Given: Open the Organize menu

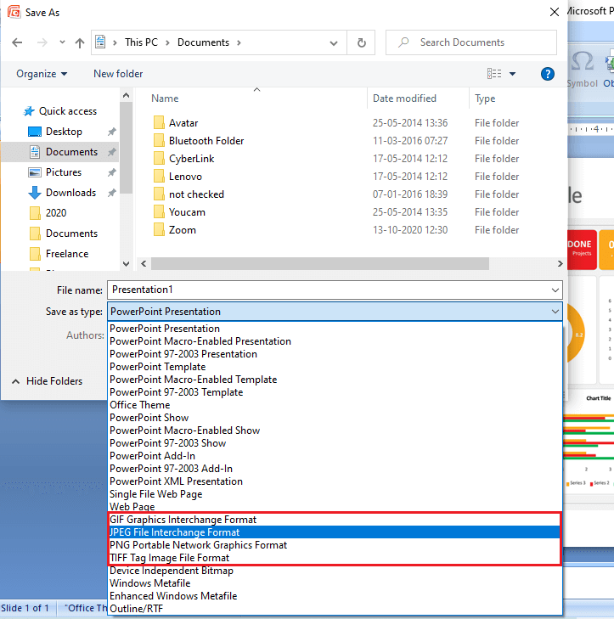Looking at the screenshot, I should tap(42, 74).
